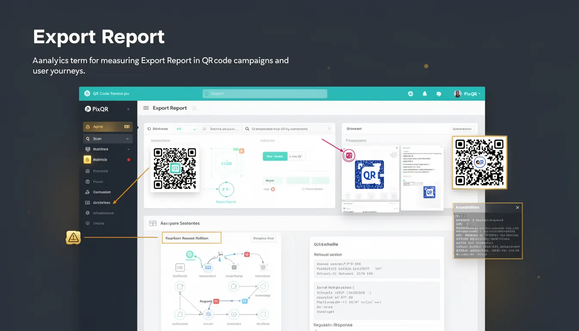Click the round icon left of the bell
The height and width of the screenshot is (331, 579).
tap(411, 94)
